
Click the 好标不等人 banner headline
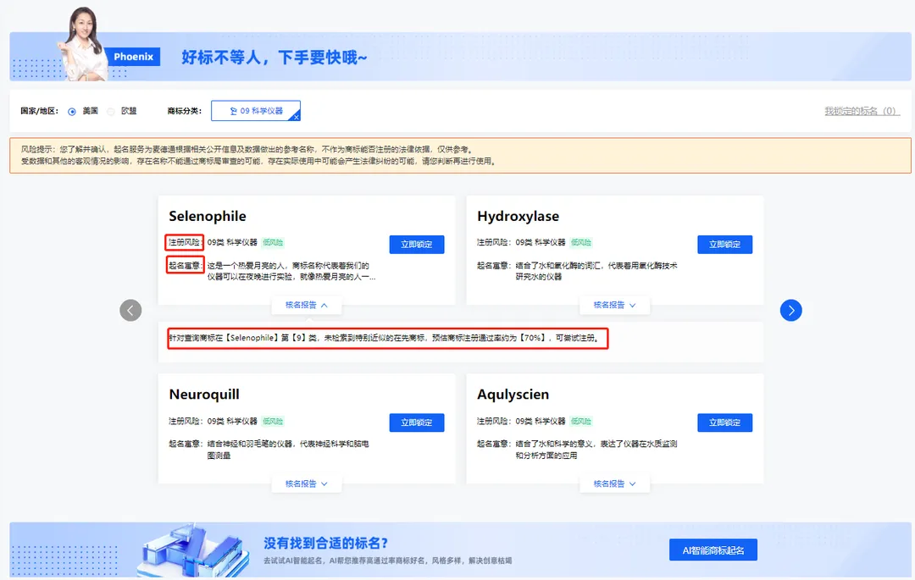[x=274, y=58]
